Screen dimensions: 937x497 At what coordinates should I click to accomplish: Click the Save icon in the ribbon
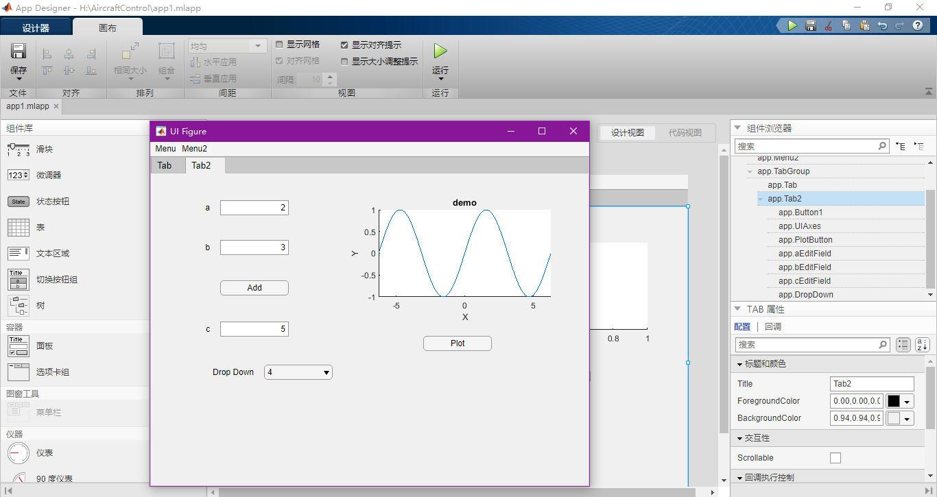(19, 51)
